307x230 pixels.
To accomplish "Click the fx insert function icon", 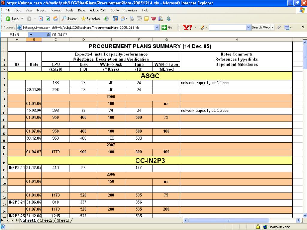I will point(48,35).
